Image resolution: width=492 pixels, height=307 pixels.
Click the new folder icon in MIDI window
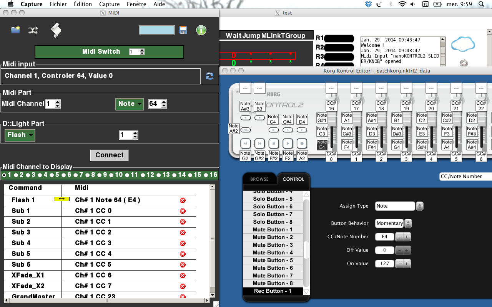15,30
